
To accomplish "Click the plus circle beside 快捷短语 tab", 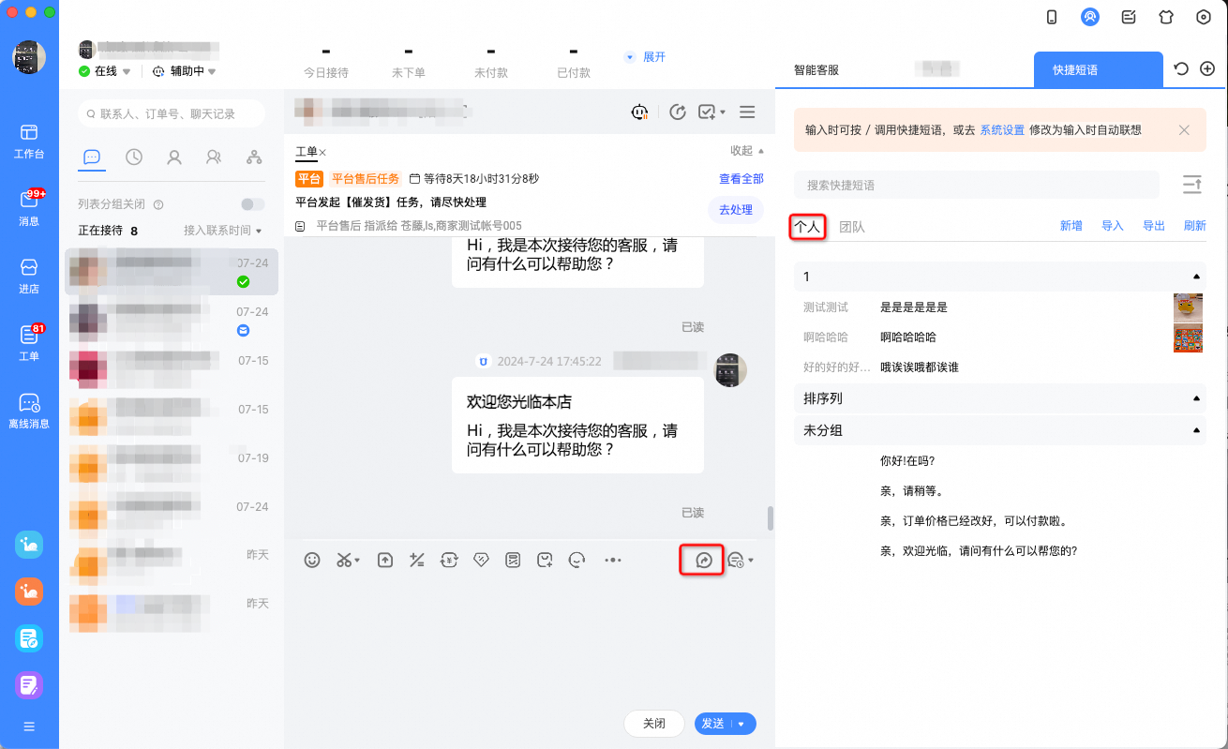I will pyautogui.click(x=1207, y=69).
